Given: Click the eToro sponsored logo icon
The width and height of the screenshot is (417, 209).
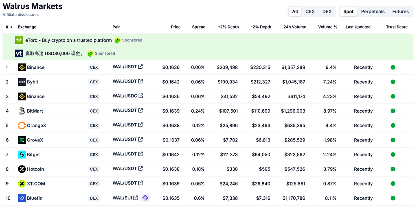Looking at the screenshot, I should (x=19, y=40).
